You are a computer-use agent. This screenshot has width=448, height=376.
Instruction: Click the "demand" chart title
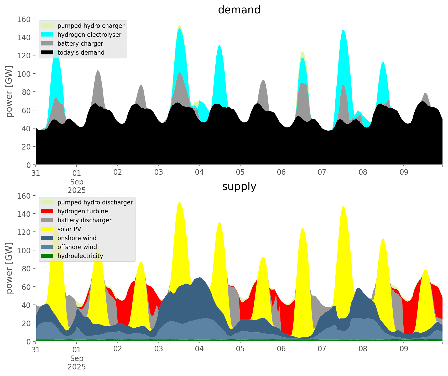[x=239, y=10]
